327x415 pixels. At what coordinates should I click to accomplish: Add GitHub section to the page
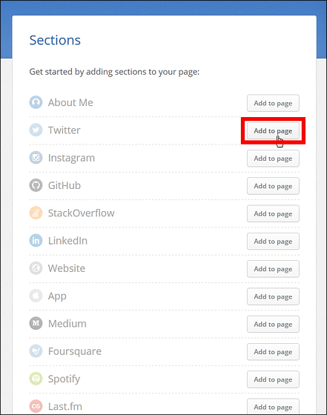click(273, 186)
